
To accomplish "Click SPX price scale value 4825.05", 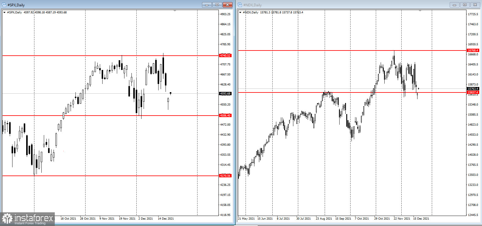I will click(x=225, y=34).
